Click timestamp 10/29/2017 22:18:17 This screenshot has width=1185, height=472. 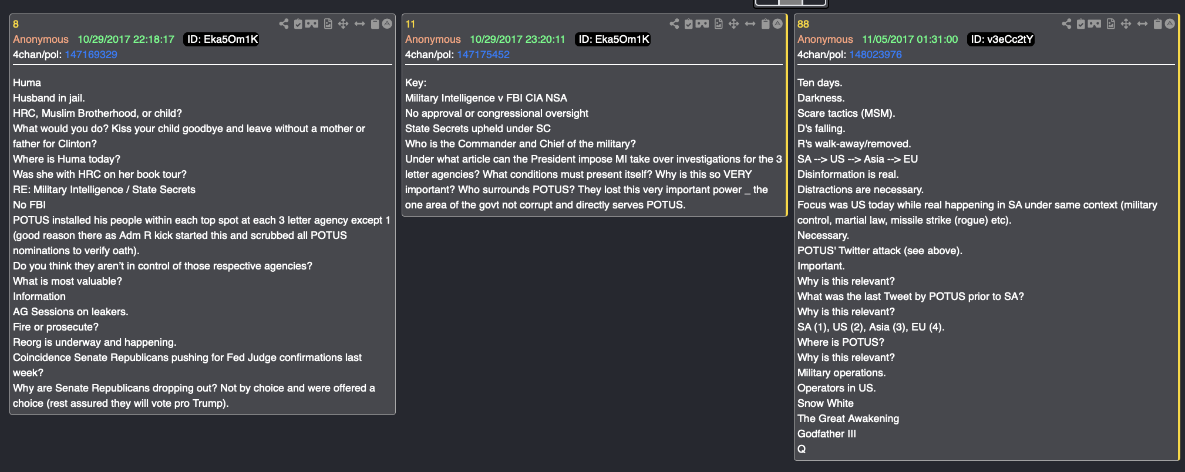pos(126,39)
